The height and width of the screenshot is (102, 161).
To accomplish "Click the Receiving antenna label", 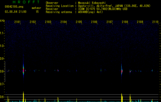I will (x=59, y=12).
